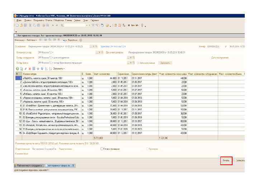Click the Move row down arrow icon
The image size is (258, 193).
[x=42, y=69]
